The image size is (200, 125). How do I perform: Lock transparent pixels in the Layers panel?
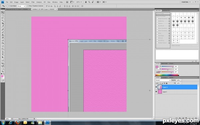click(160, 83)
